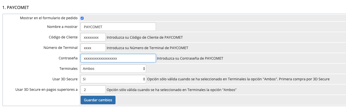Edit the 3D Secure pagos superiores value field
This screenshot has width=346, height=112.
click(93, 90)
